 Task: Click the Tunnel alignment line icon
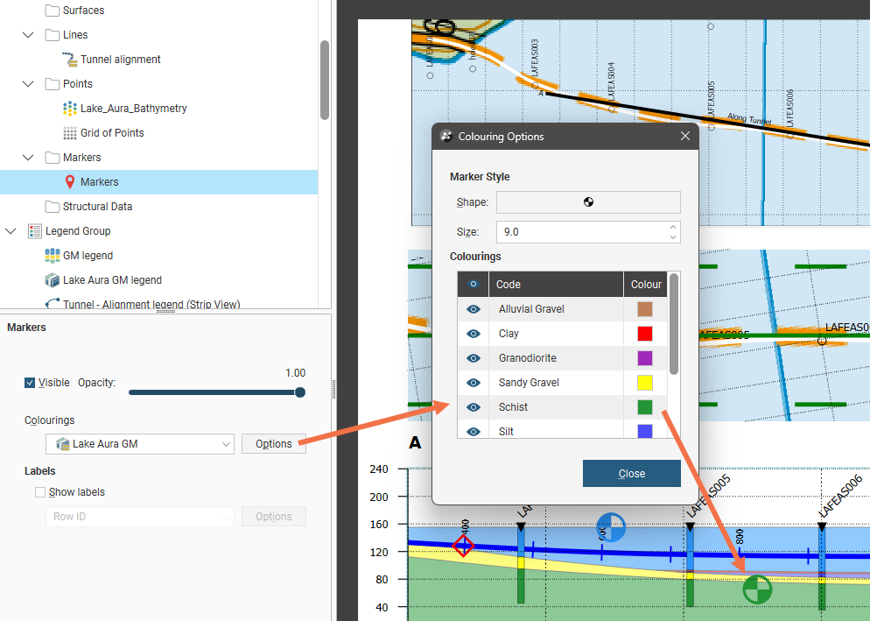click(x=70, y=60)
